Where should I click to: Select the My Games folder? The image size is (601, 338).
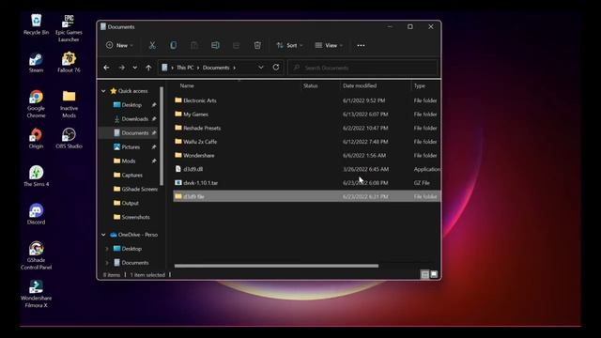(x=307, y=115)
